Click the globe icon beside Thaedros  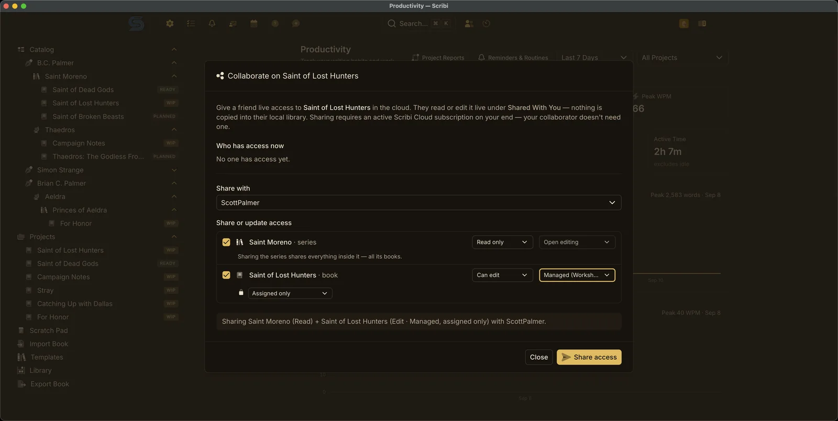coord(37,130)
